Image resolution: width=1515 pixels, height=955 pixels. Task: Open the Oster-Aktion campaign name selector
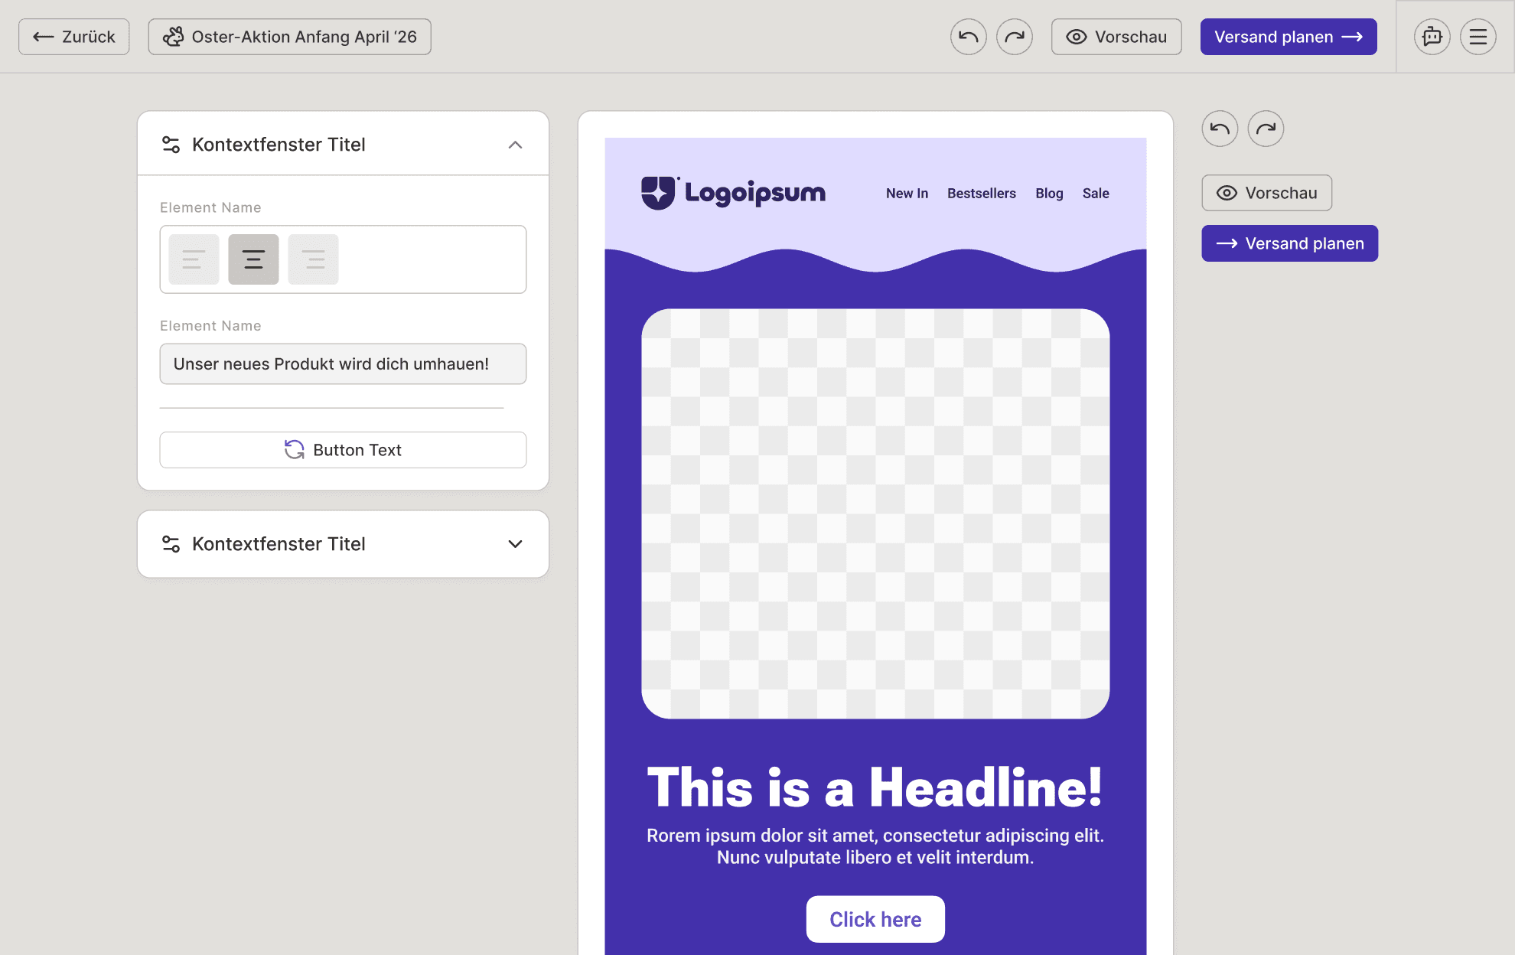pyautogui.click(x=289, y=37)
